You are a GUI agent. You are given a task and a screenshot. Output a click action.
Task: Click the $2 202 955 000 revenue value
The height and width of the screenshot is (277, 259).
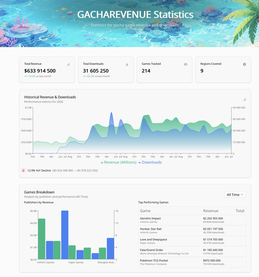pyautogui.click(x=213, y=218)
